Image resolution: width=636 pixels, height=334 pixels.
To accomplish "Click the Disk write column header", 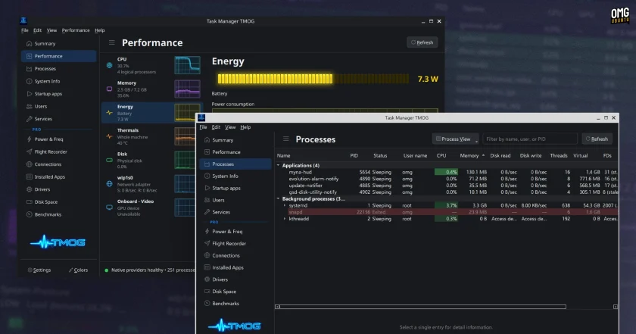I will (531, 155).
